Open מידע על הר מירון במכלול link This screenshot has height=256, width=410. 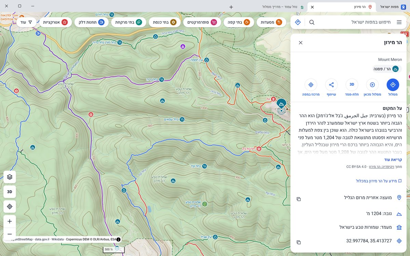pos(379,181)
